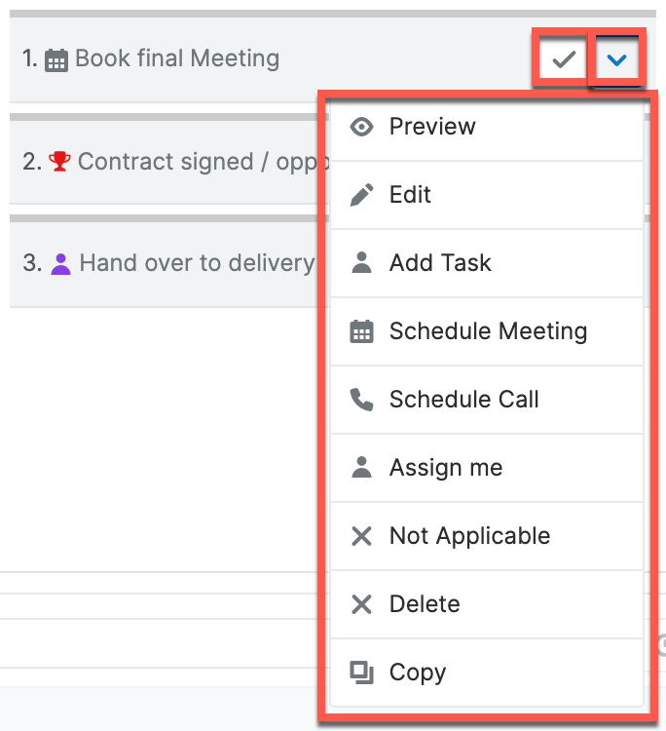Open the Book final Meeting activity
Image resolution: width=666 pixels, height=731 pixels.
pyautogui.click(x=177, y=58)
